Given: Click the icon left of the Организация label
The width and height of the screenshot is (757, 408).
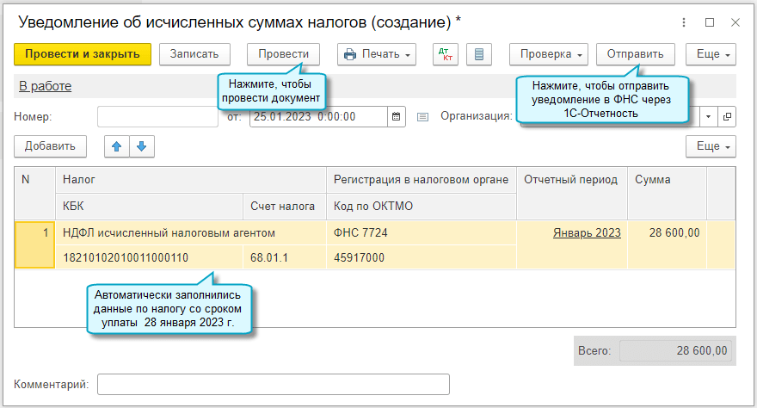Looking at the screenshot, I should coord(422,117).
